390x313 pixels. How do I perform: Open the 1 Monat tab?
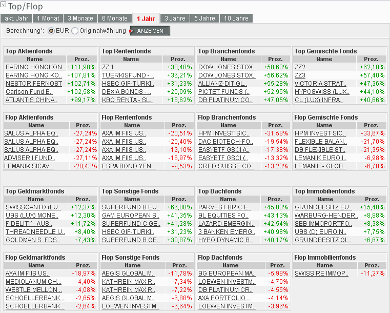(48, 18)
